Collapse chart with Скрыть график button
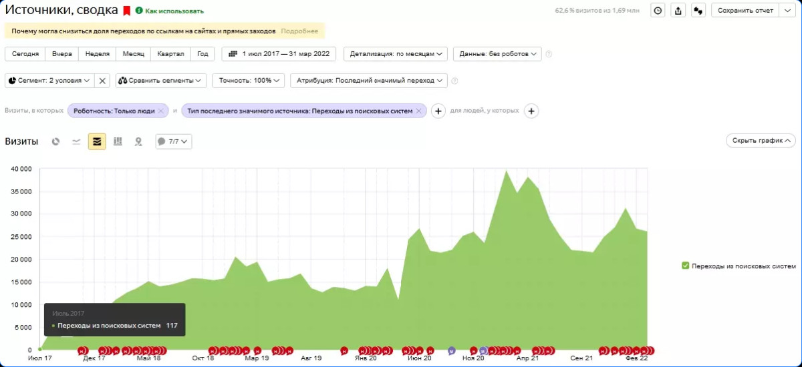Screen dimensions: 802x367 pyautogui.click(x=761, y=141)
